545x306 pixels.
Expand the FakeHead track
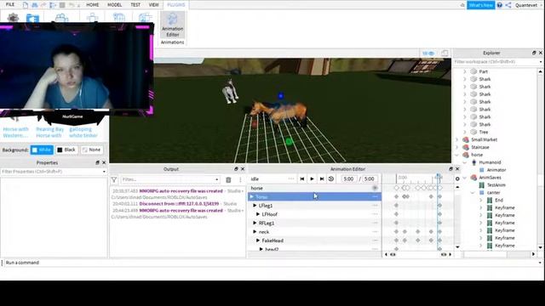tap(258, 241)
